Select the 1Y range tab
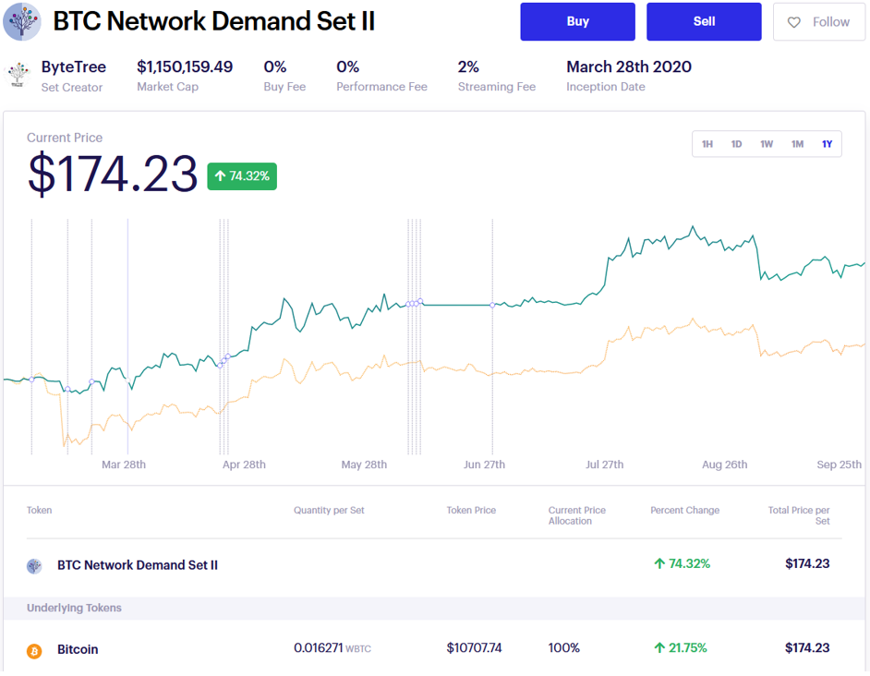The height and width of the screenshot is (676, 870). pyautogui.click(x=827, y=144)
